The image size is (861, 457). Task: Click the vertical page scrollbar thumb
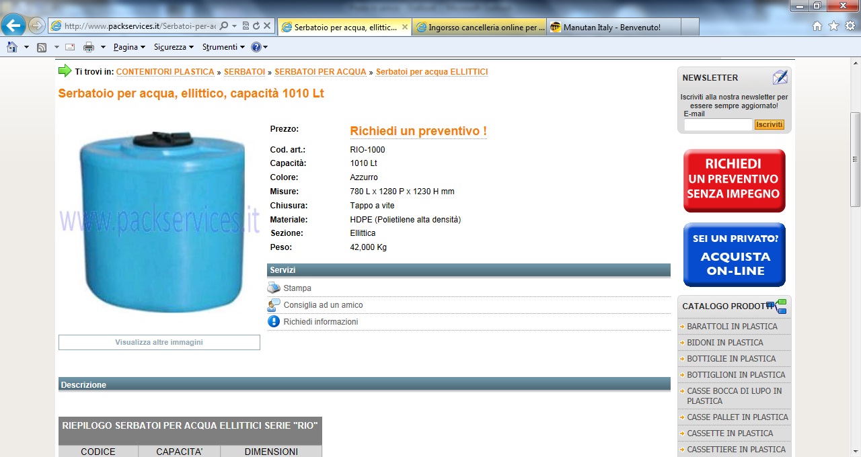click(855, 159)
